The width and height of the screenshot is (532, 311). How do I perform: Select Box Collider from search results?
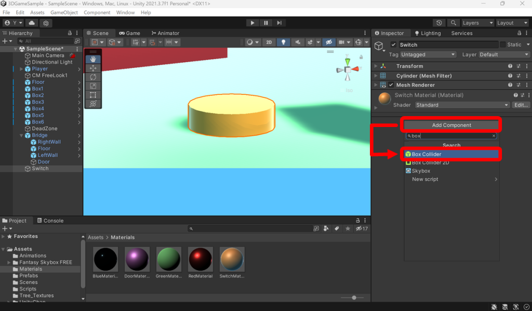point(451,154)
